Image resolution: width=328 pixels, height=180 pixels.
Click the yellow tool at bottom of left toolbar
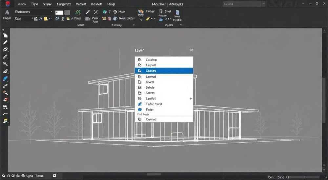click(5, 121)
